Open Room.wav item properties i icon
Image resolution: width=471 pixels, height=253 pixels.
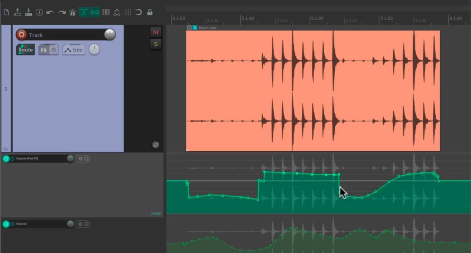pyautogui.click(x=195, y=28)
